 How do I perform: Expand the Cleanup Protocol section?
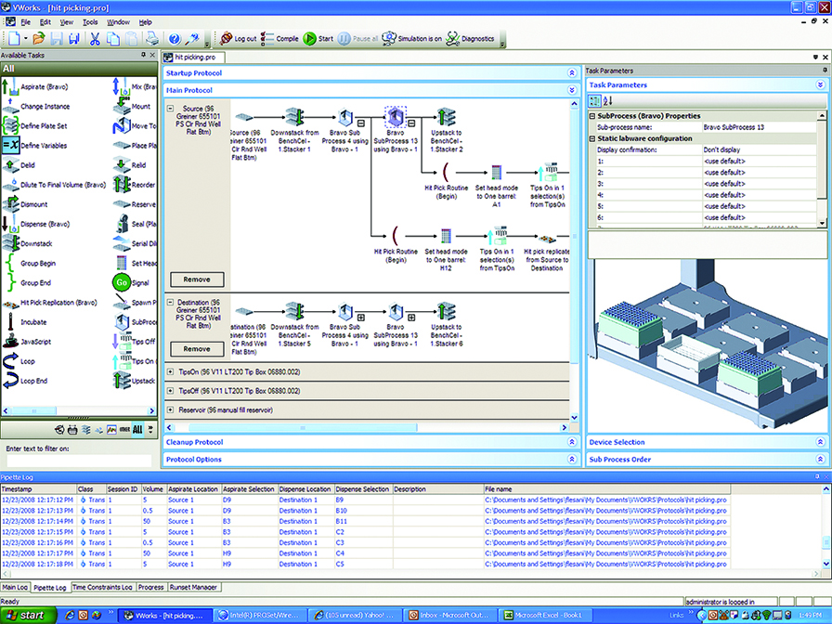[x=572, y=442]
